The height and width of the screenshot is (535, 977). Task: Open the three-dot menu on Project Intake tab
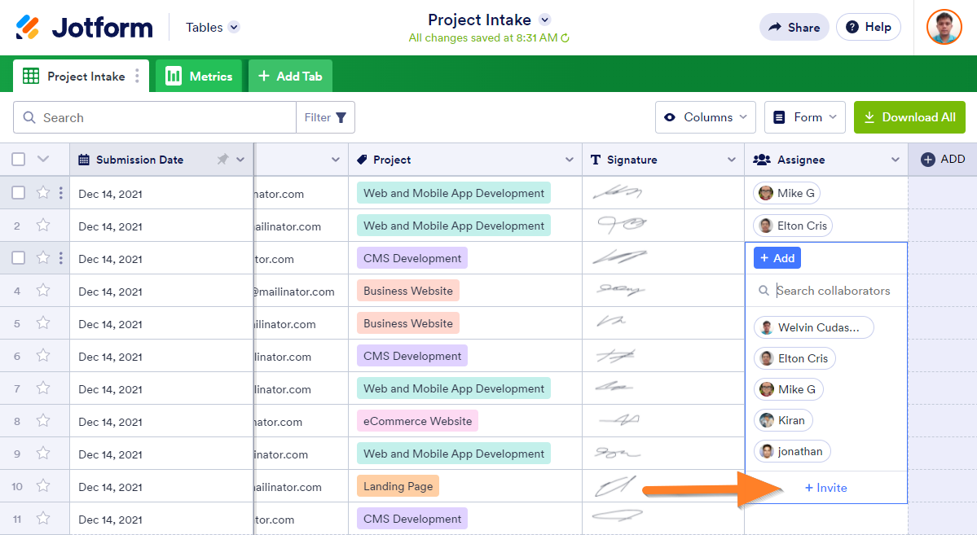137,76
